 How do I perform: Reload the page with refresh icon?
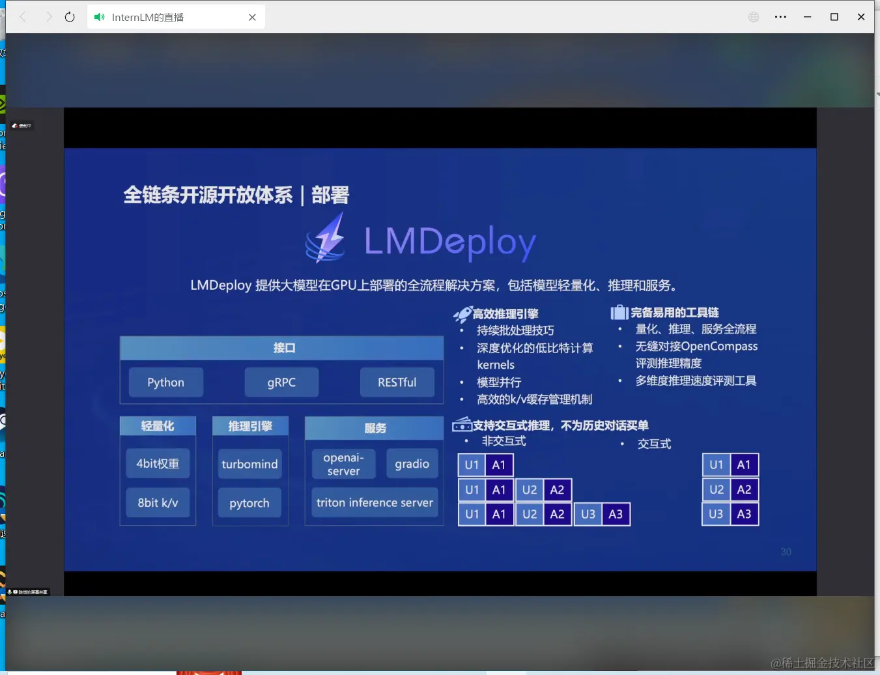click(x=70, y=17)
